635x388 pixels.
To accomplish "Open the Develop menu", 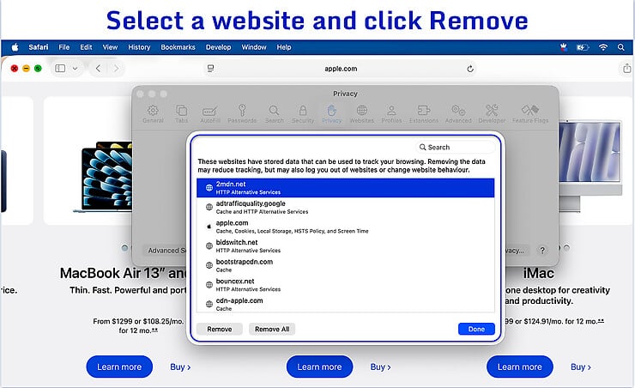I will pos(218,47).
